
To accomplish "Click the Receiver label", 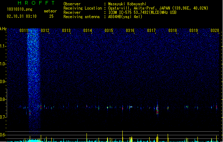I will click(72, 12).
